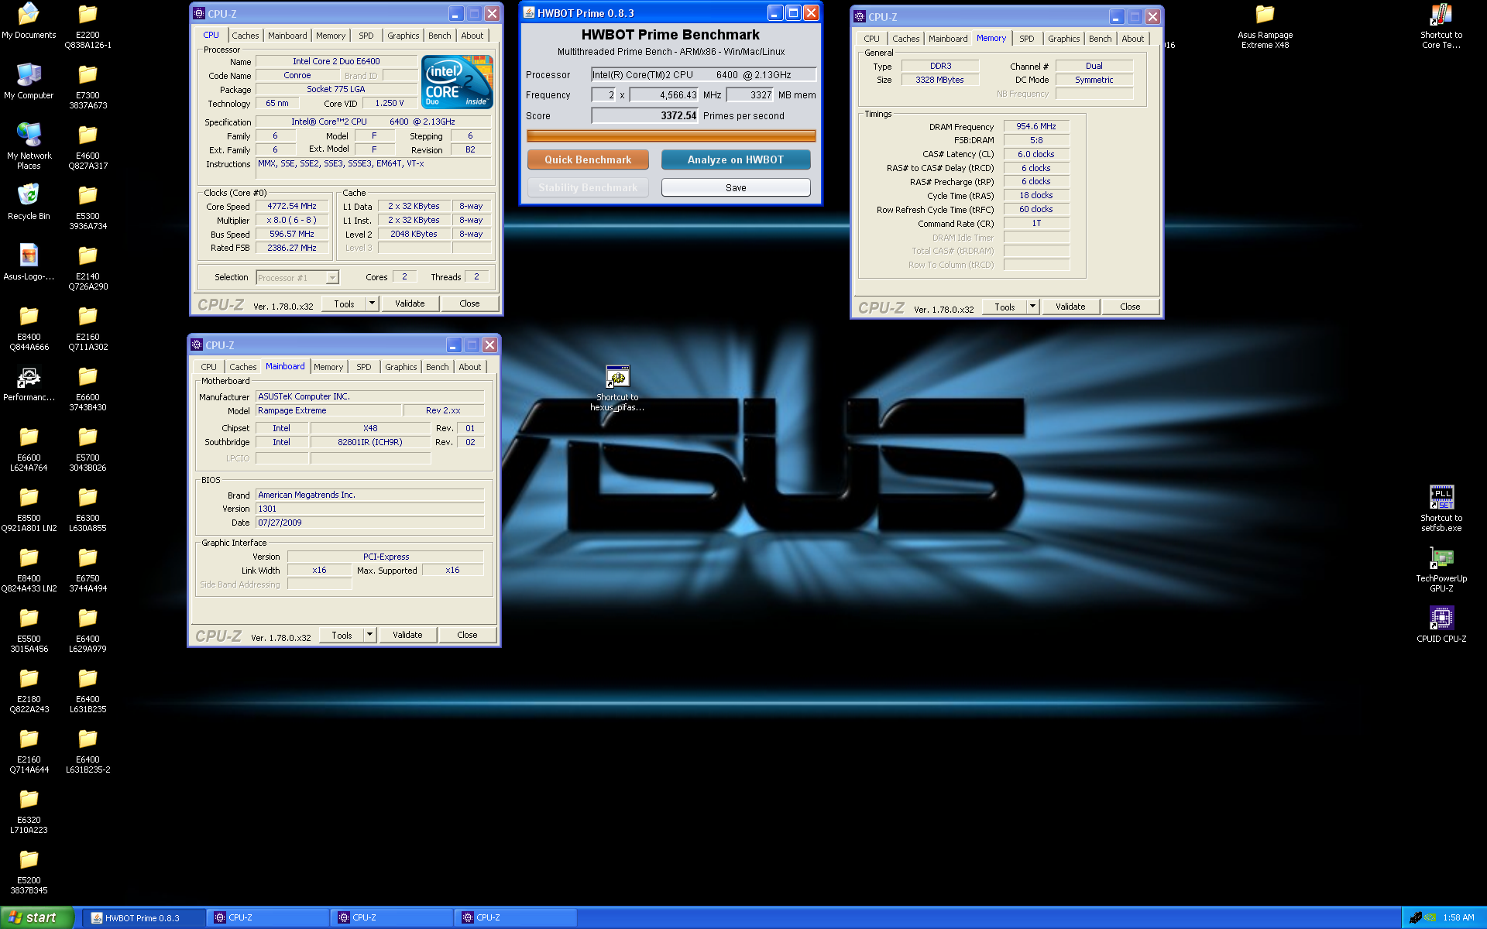Click the Processor name field in HWBOT Prime
The image size is (1487, 929).
tap(703, 75)
